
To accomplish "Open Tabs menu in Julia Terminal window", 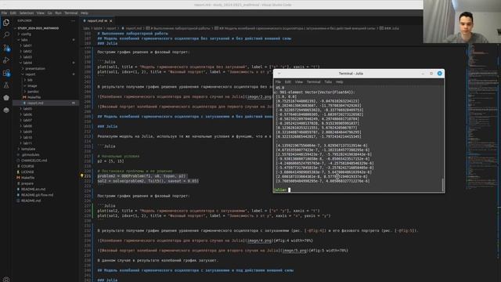I will click(x=328, y=82).
